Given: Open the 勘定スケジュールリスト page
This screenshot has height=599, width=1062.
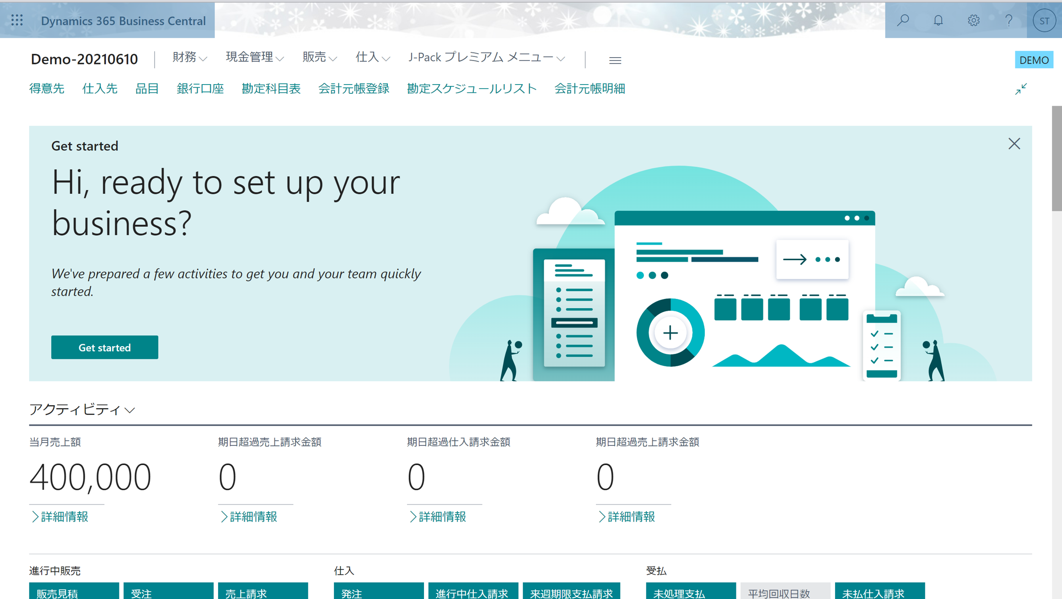Looking at the screenshot, I should tap(472, 89).
